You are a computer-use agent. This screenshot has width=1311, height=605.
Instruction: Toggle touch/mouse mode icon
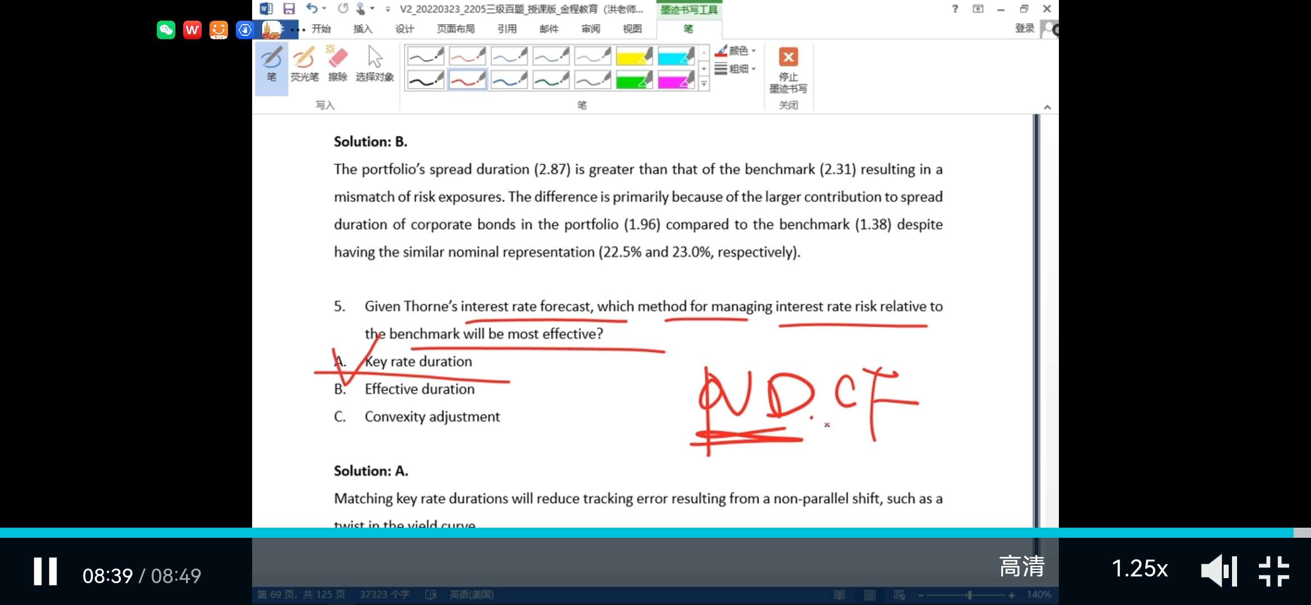(x=361, y=8)
